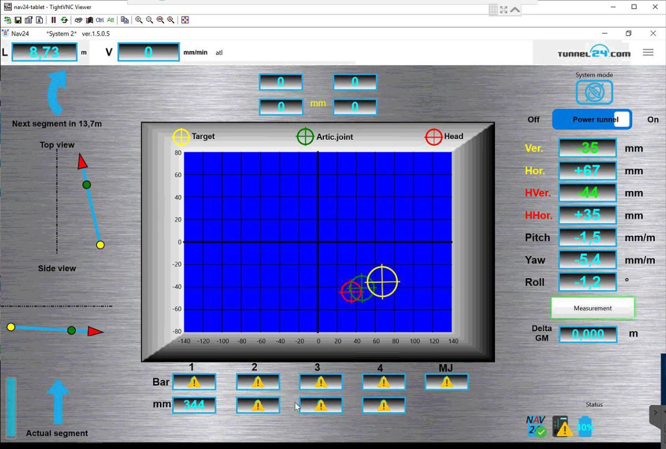The width and height of the screenshot is (666, 449).
Task: Click the Delta GM value field
Action: [588, 334]
